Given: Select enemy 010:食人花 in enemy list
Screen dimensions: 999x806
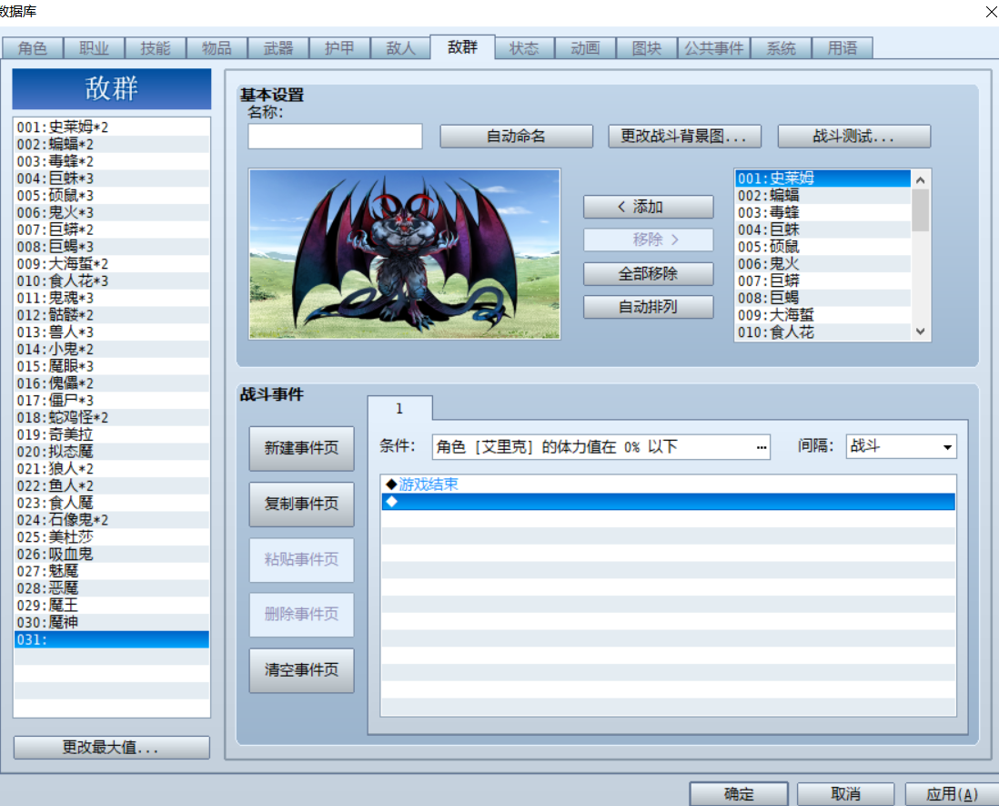Looking at the screenshot, I should coord(822,332).
